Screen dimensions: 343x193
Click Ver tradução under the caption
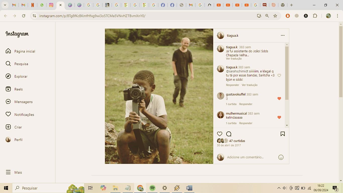click(x=234, y=59)
